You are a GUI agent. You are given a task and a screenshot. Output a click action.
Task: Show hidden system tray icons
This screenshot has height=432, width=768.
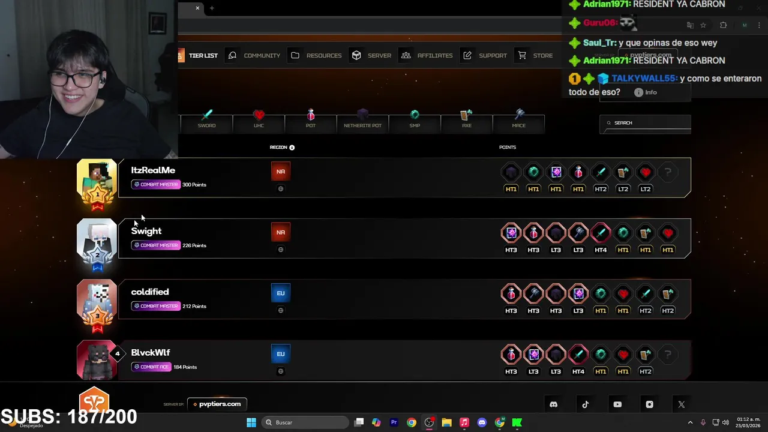coord(690,422)
